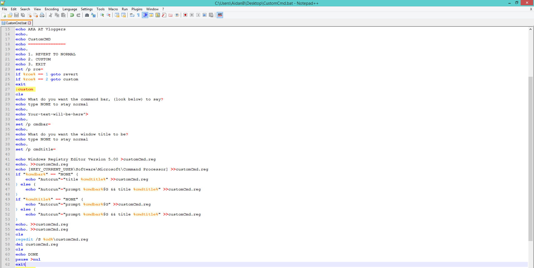This screenshot has height=268, width=534.
Task: Zoom in using the magnifier icon
Action: (102, 15)
